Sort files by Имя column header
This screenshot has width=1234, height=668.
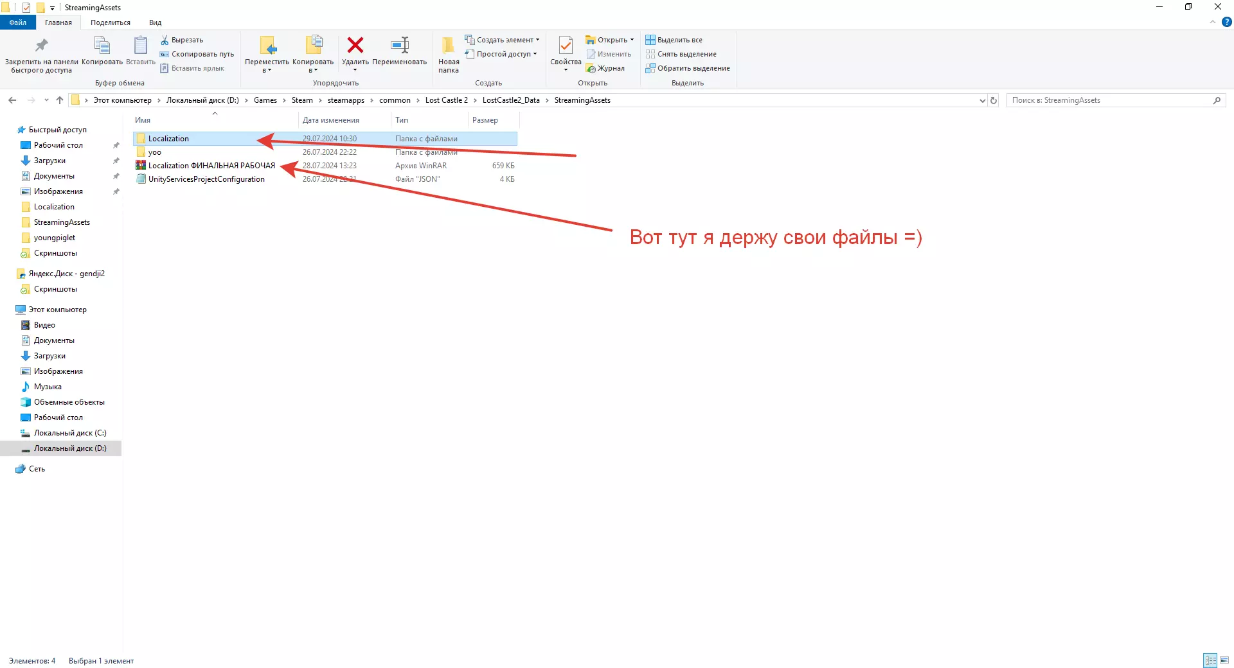[215, 120]
